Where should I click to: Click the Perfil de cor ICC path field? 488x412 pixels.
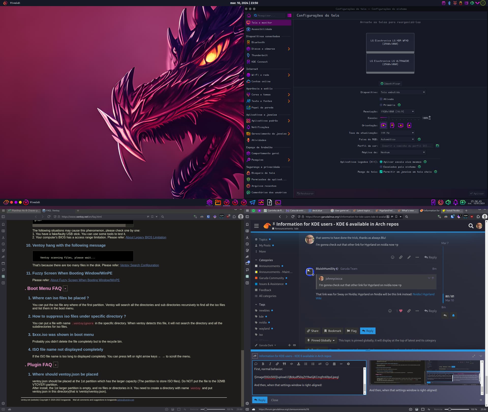(x=407, y=146)
